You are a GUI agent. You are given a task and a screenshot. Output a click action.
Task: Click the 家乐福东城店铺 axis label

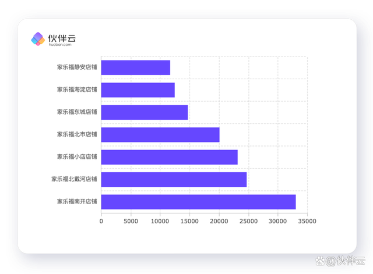tap(77, 112)
